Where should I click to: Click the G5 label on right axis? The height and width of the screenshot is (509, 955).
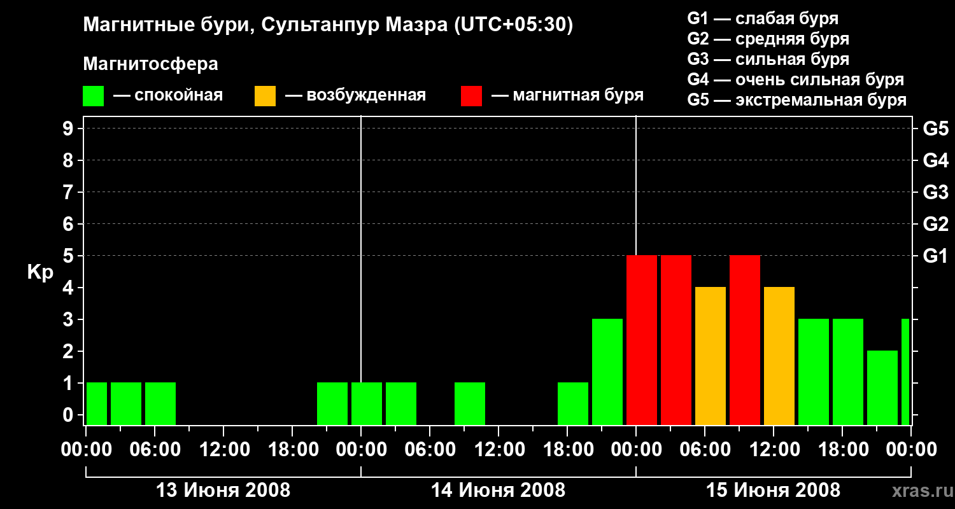point(936,129)
